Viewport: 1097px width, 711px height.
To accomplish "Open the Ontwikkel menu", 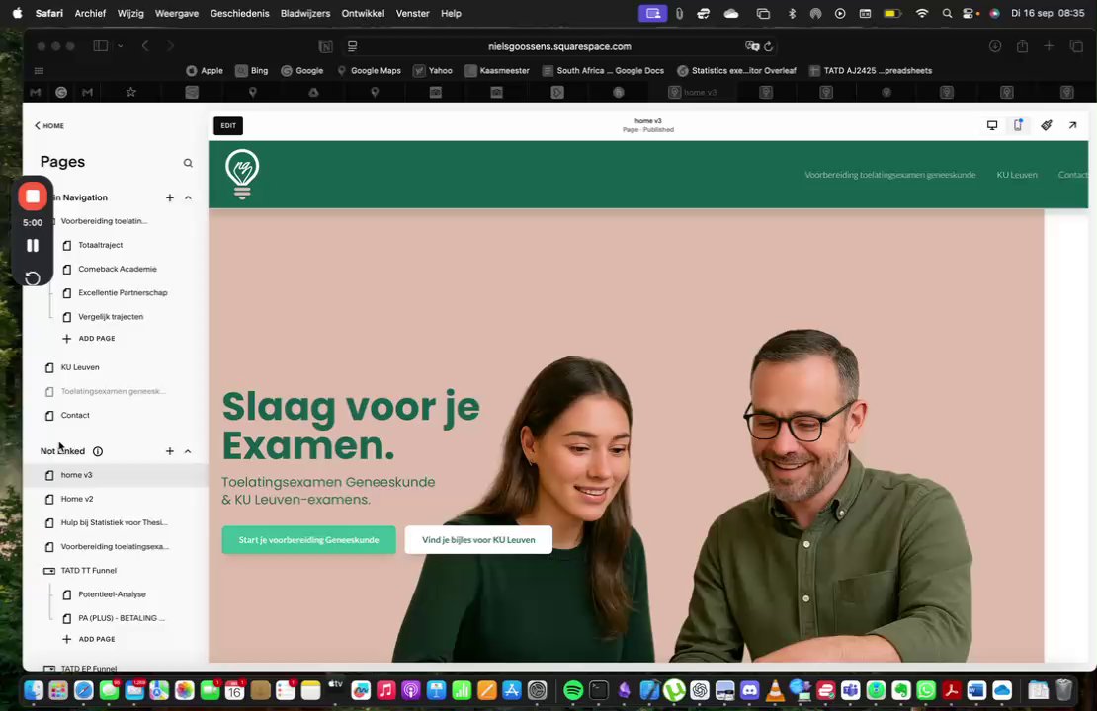I will 363,13.
